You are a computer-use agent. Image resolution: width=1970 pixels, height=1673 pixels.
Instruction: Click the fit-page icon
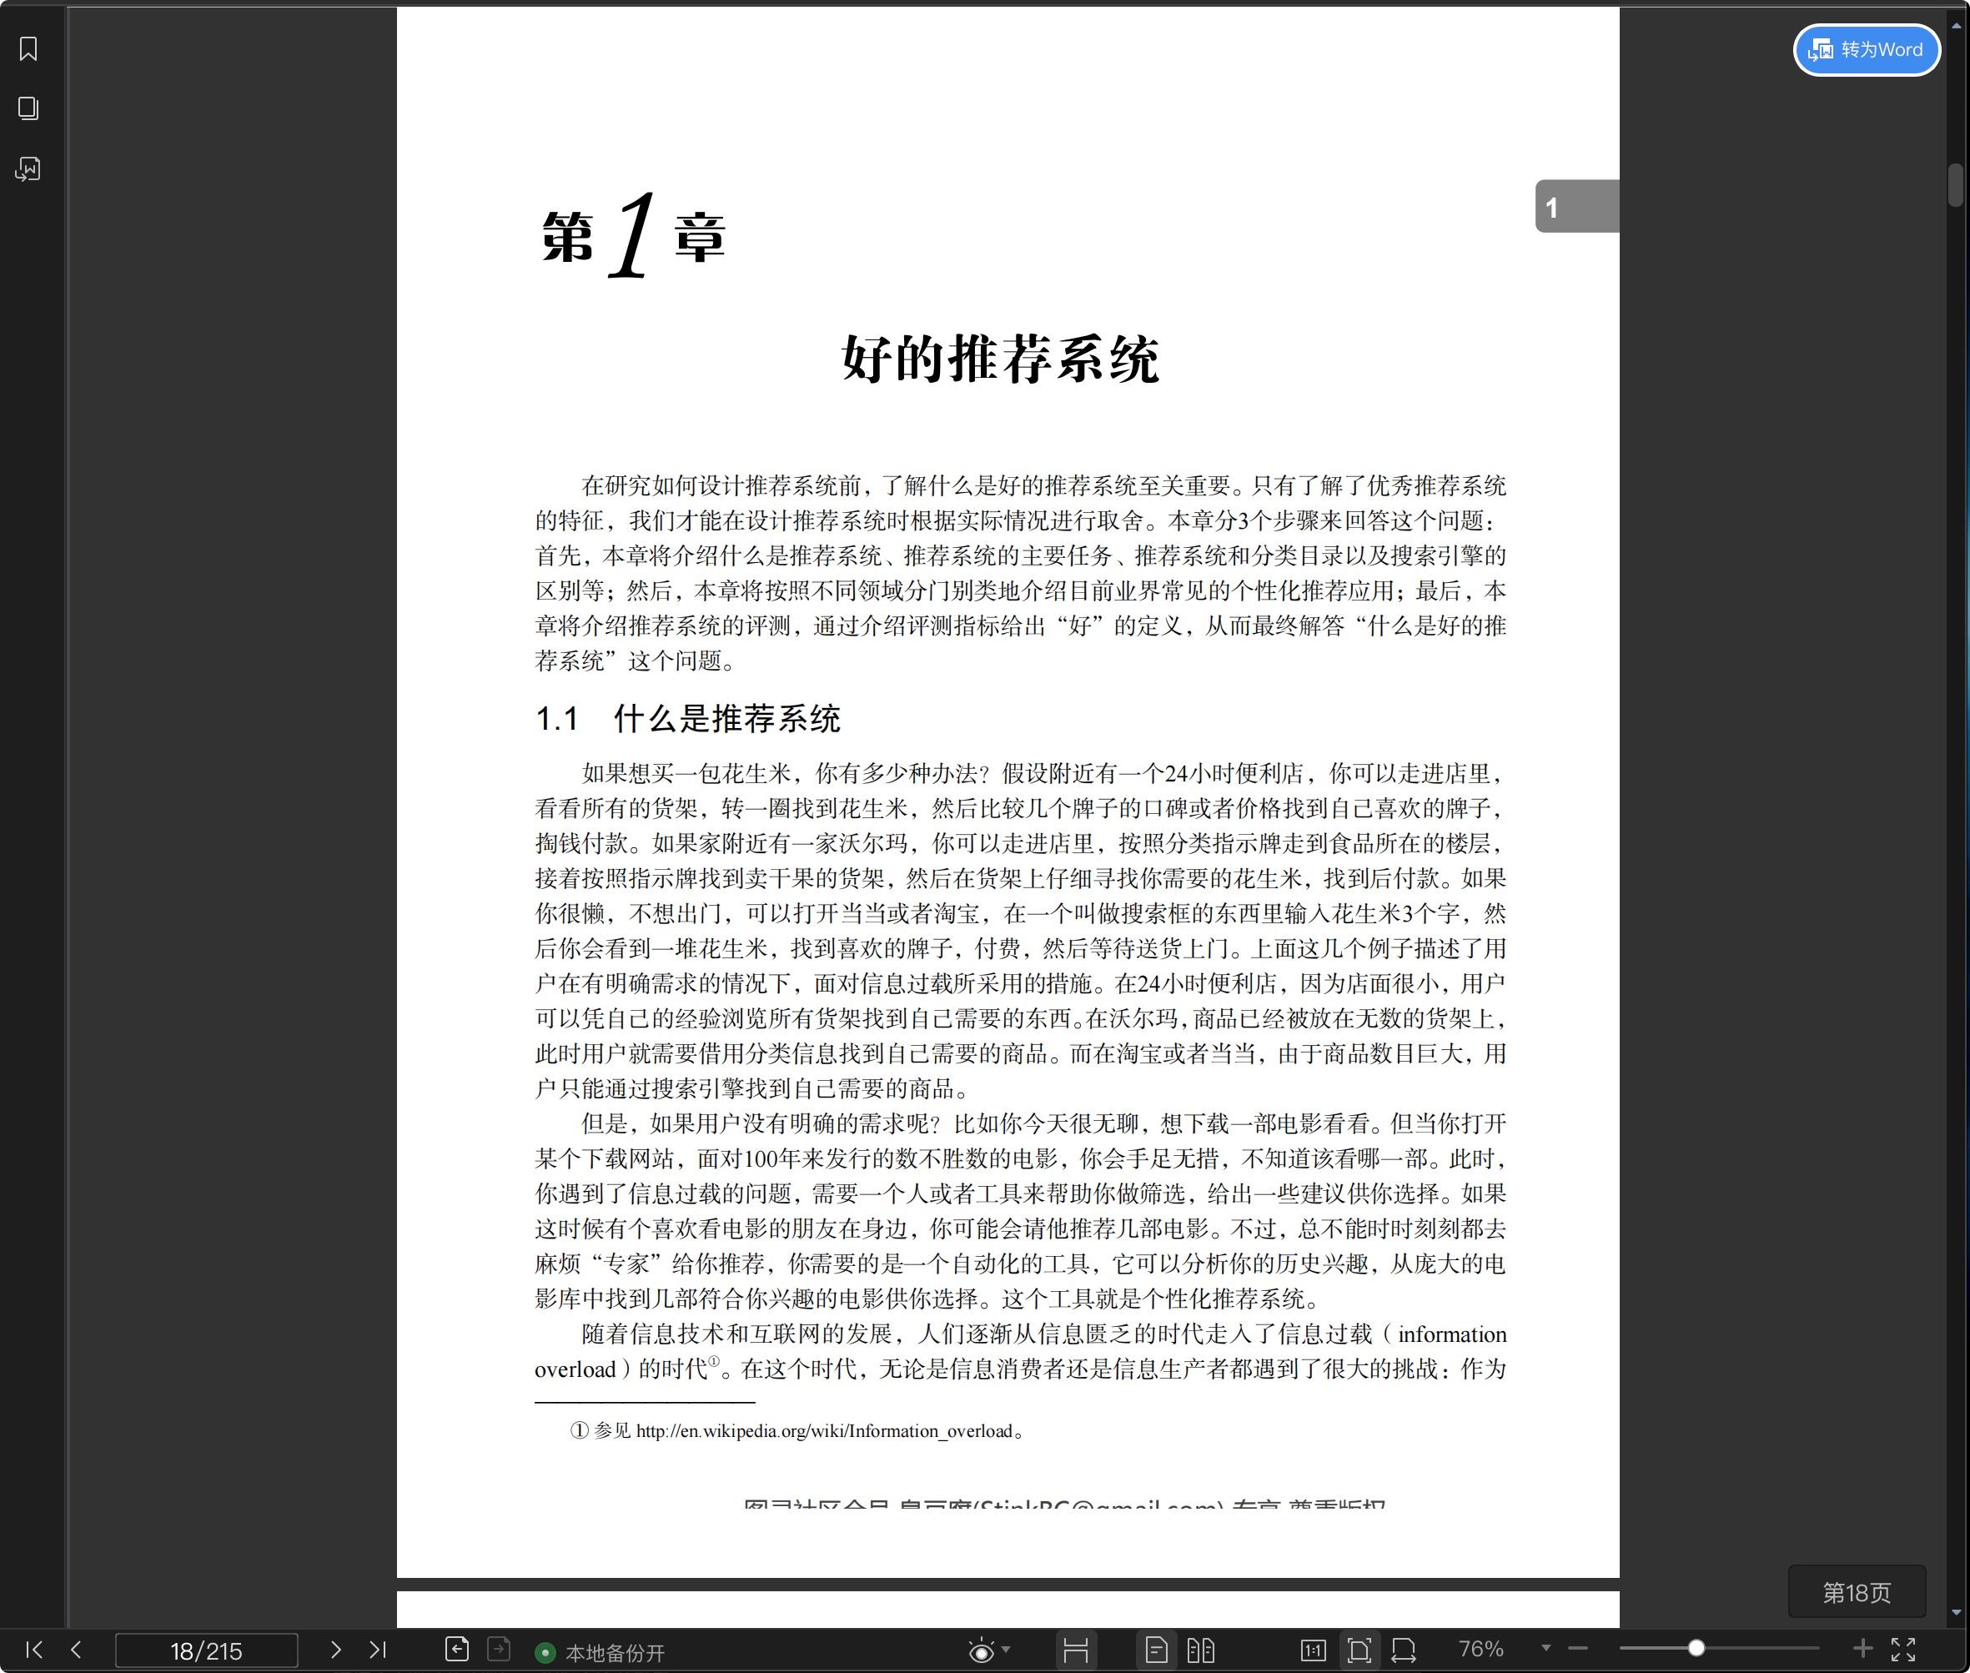pos(1359,1650)
